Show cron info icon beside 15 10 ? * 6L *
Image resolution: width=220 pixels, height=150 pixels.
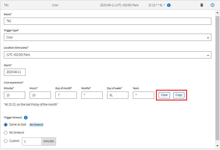[x=169, y=5]
